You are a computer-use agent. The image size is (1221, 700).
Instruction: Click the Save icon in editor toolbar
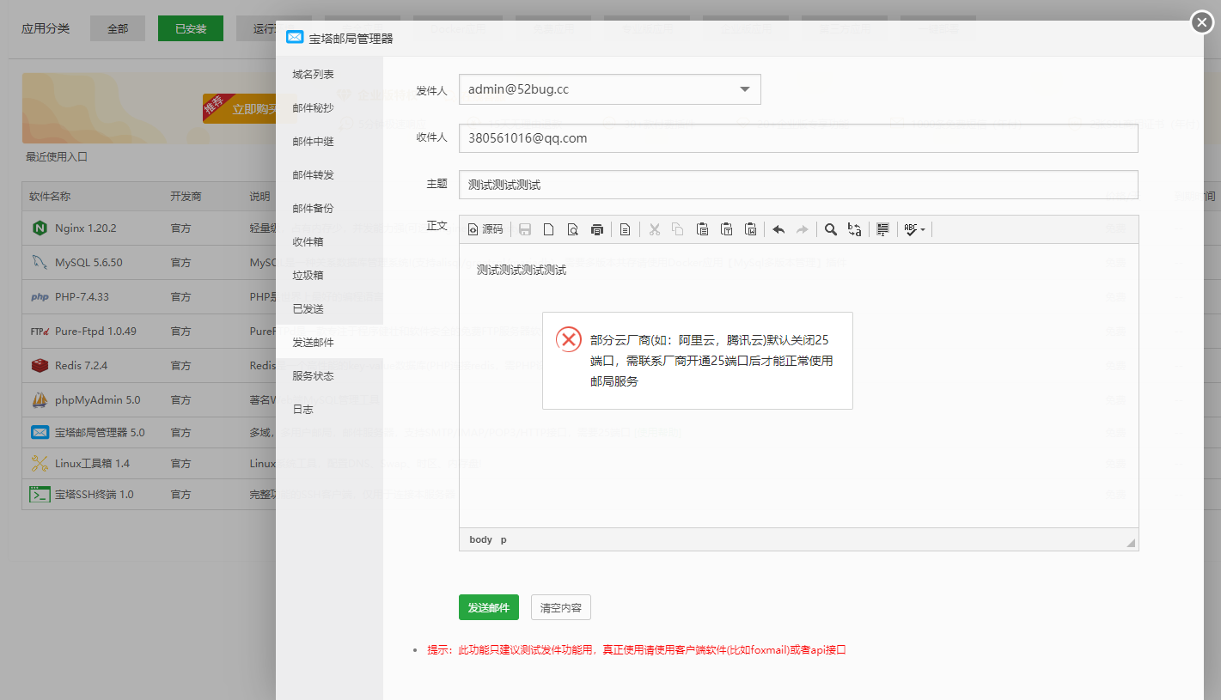(x=525, y=229)
